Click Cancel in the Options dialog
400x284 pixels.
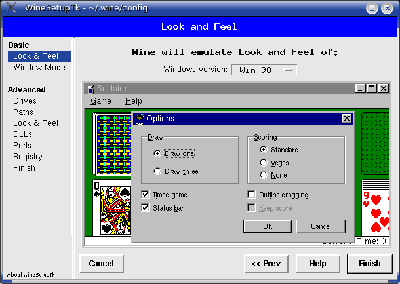(x=321, y=226)
